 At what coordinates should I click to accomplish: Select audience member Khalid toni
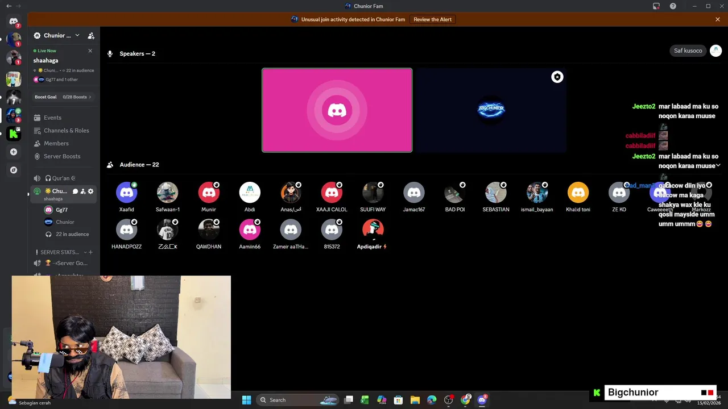coord(578,197)
